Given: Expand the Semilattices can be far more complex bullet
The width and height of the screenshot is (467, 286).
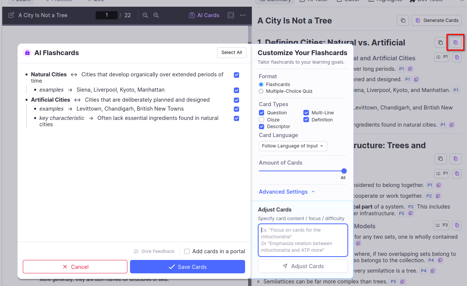Looking at the screenshot, I should coord(259,282).
